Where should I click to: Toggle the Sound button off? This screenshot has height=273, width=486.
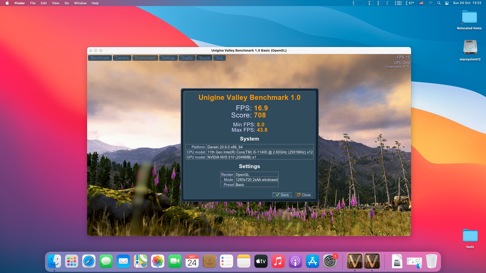coord(204,58)
